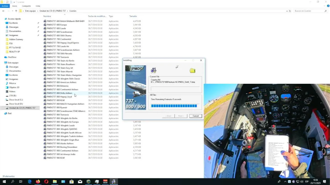Open recent locations dropdown in Explorer

pyautogui.click(x=12, y=11)
